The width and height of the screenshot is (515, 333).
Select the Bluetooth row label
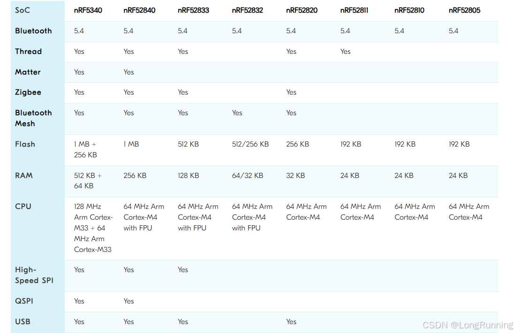[33, 31]
